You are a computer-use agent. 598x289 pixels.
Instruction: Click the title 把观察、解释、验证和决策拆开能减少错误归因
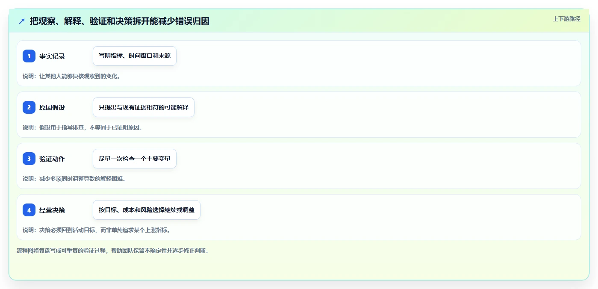click(120, 21)
